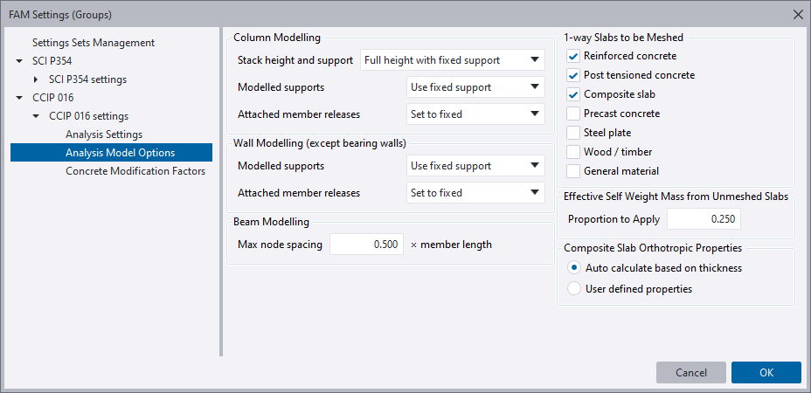Open Analysis Settings page

click(104, 134)
